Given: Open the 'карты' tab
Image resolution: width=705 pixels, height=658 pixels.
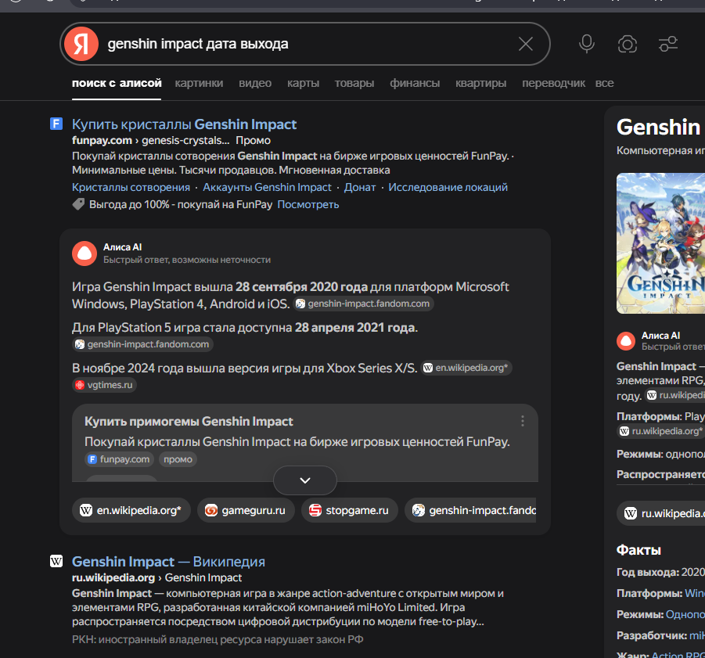Looking at the screenshot, I should point(303,83).
